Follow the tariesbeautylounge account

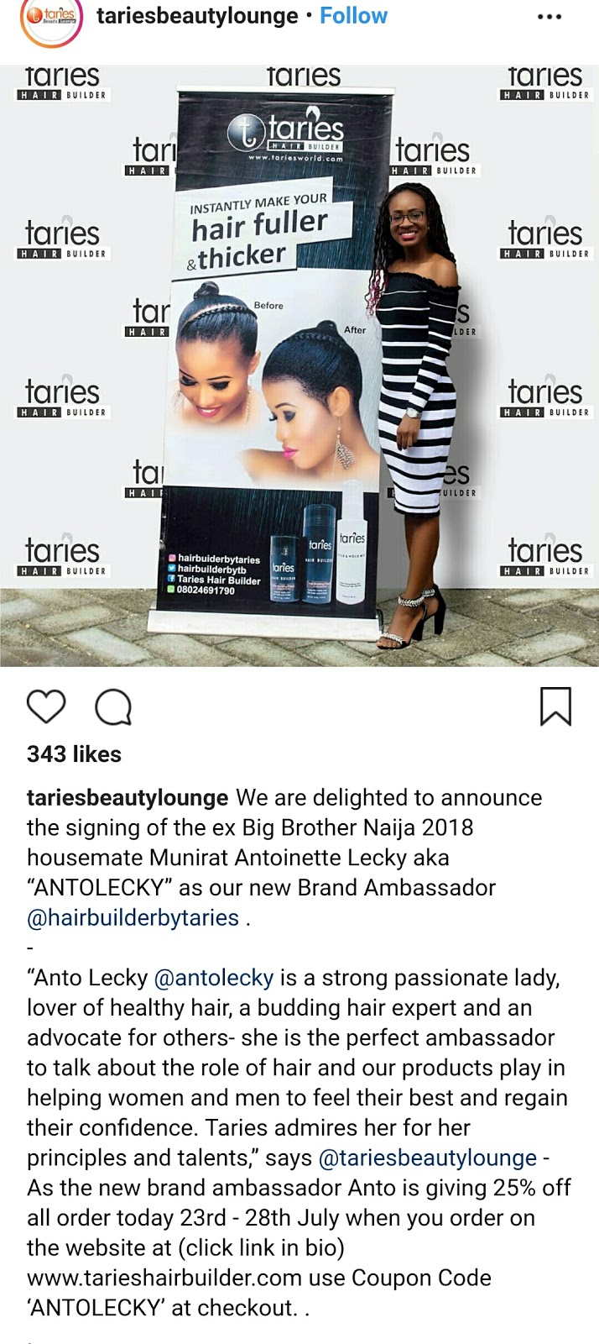click(x=354, y=16)
